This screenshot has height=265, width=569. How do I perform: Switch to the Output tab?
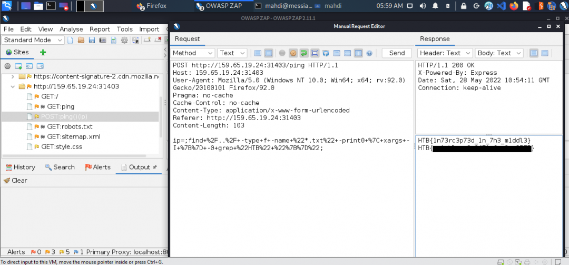pos(139,167)
